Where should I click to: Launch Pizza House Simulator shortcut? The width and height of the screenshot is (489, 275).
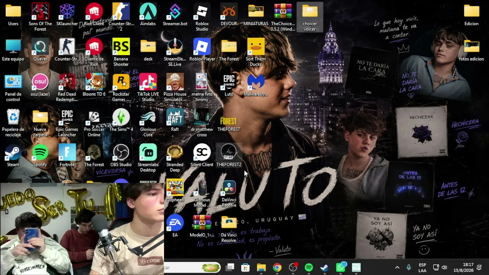click(175, 87)
